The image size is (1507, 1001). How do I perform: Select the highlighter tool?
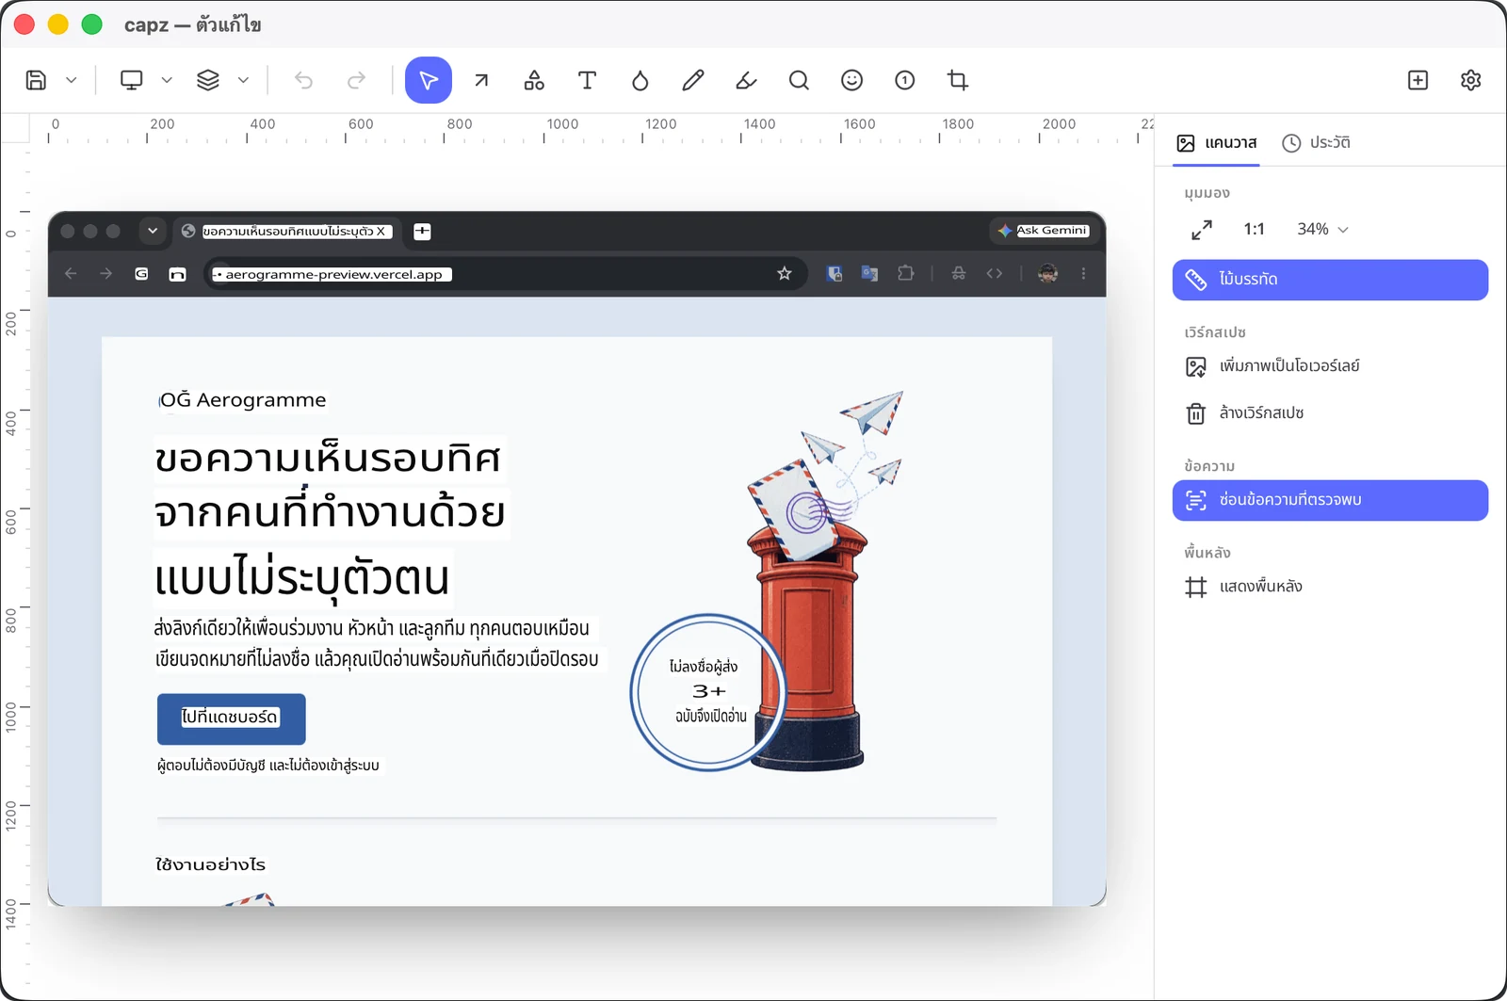click(x=746, y=80)
